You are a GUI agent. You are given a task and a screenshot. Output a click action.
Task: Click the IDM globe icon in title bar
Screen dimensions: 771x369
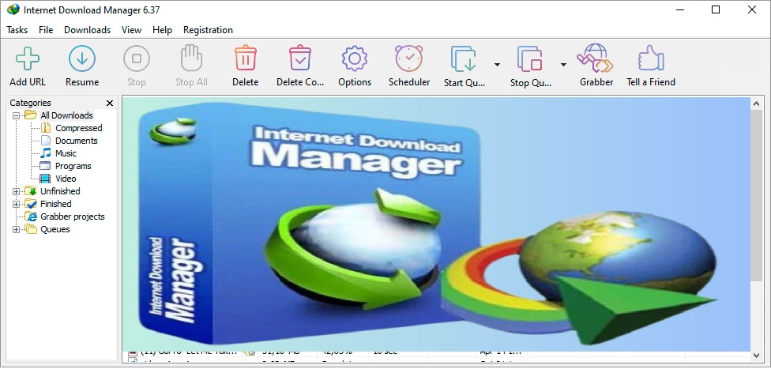tap(13, 9)
